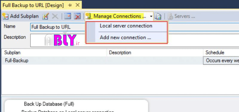
Task: Click the 'Occurs every we' schedule cell
Action: click(x=221, y=61)
